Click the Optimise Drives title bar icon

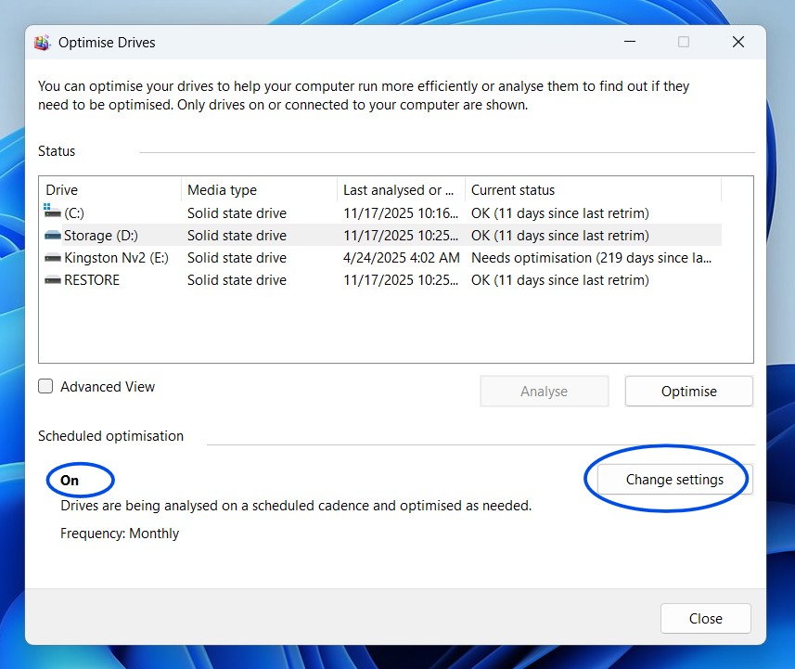pos(42,43)
